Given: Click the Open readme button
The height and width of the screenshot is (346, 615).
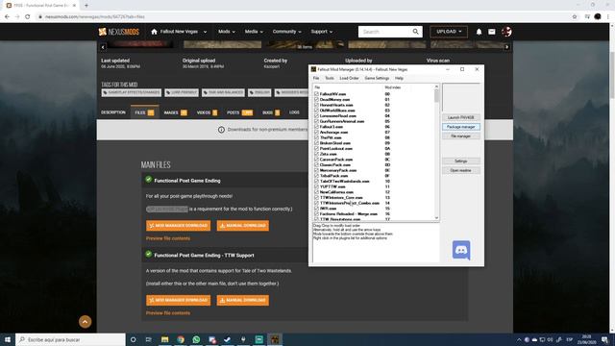Looking at the screenshot, I should point(461,171).
